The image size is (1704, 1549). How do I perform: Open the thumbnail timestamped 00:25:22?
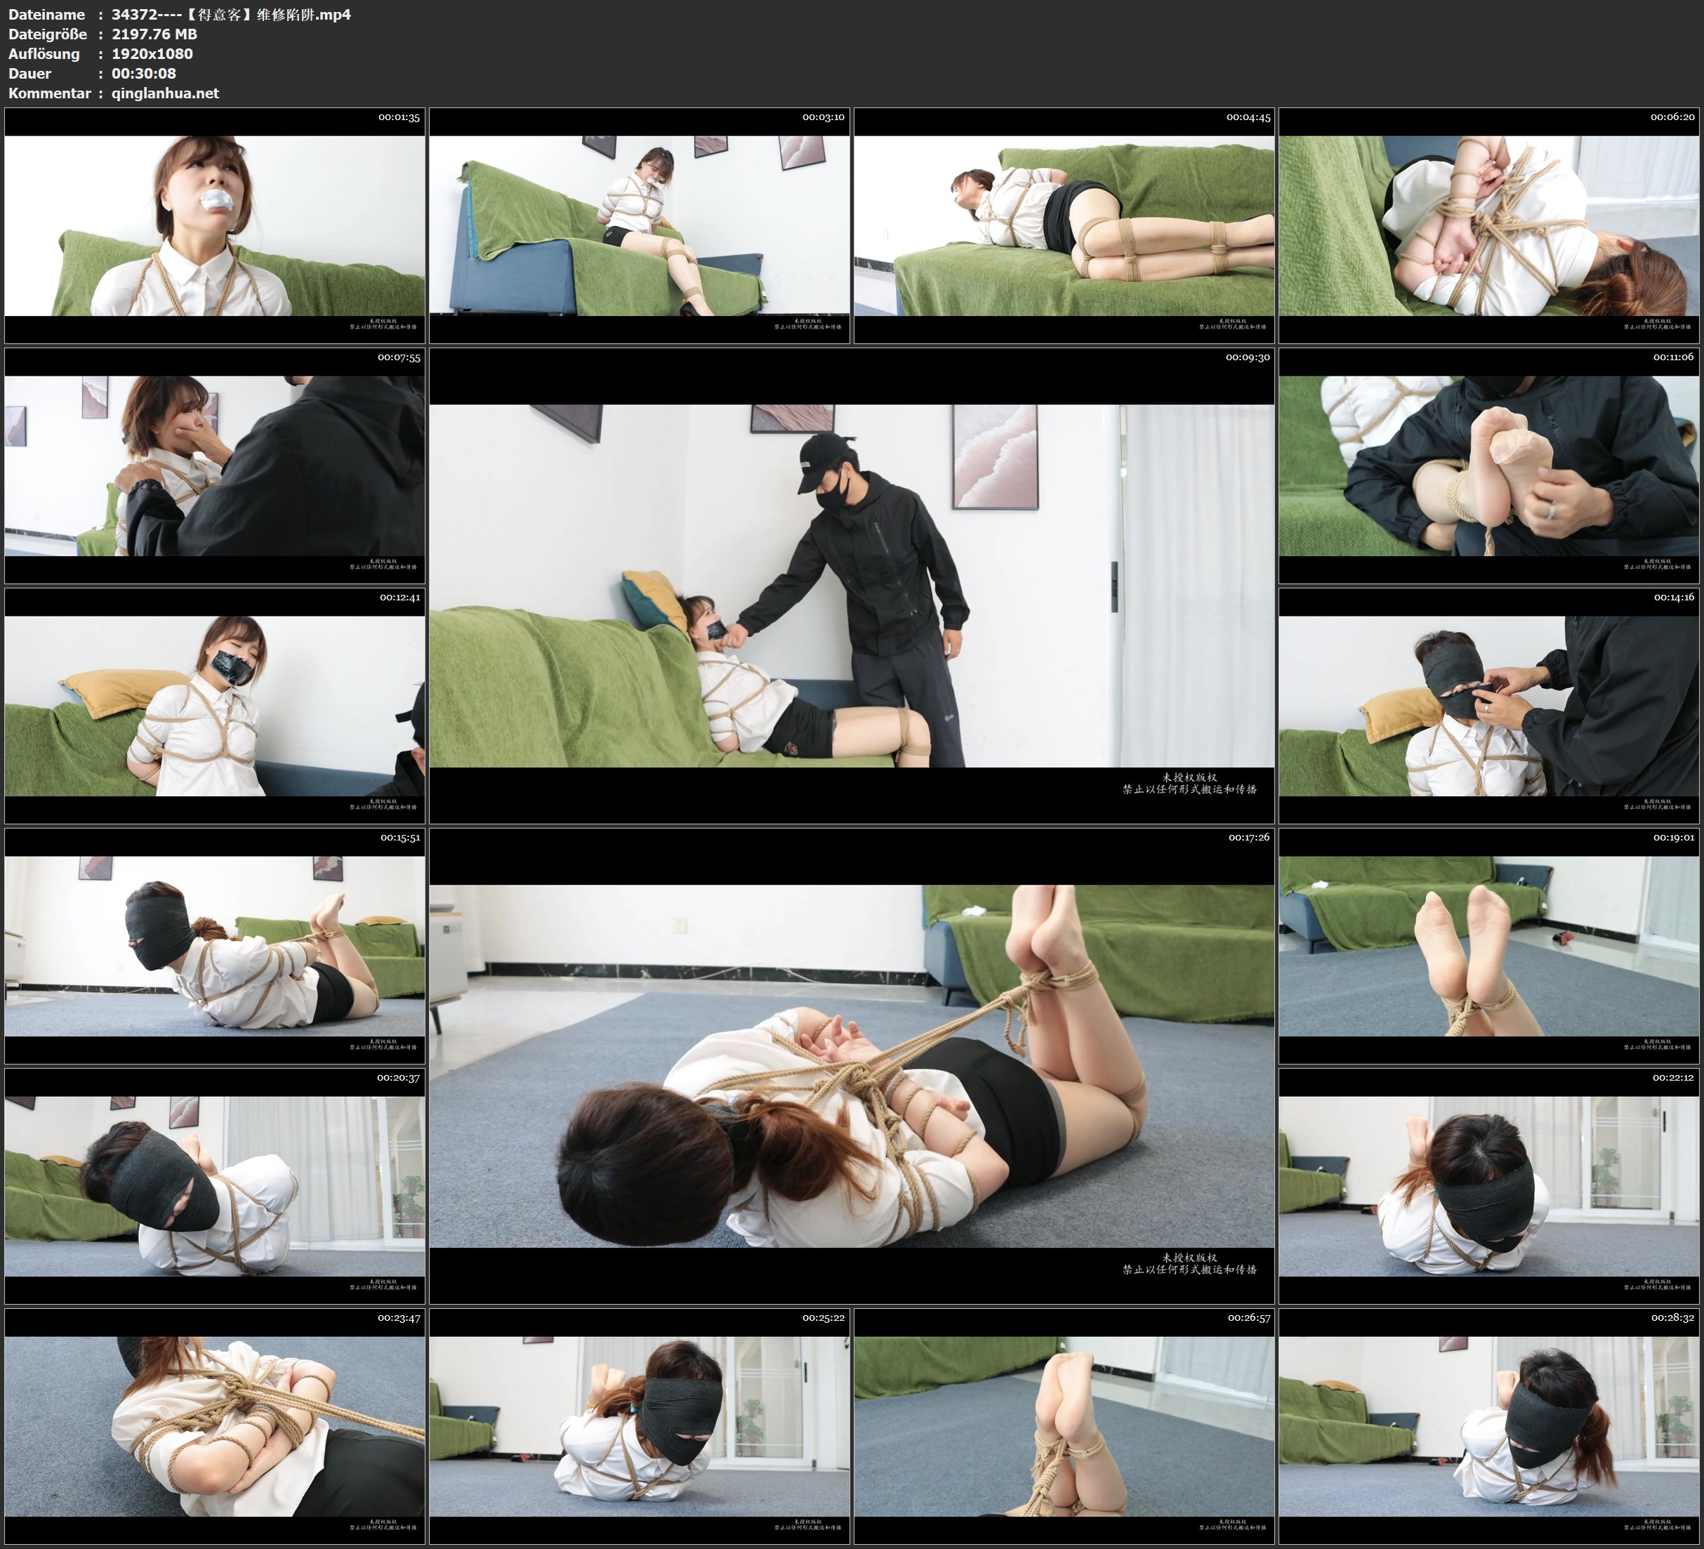coord(639,1426)
